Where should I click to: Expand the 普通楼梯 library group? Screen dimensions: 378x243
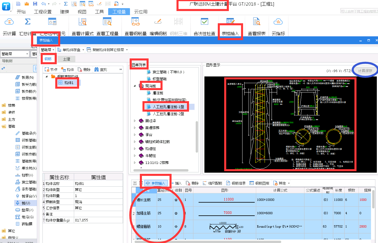[x=135, y=128]
